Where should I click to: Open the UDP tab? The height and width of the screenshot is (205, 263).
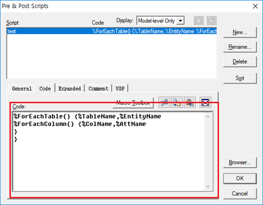[x=120, y=88]
